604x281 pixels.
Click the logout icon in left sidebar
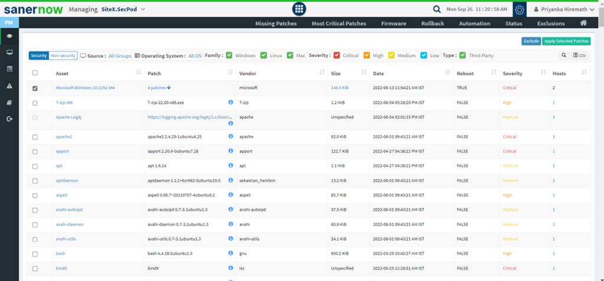click(x=9, y=119)
